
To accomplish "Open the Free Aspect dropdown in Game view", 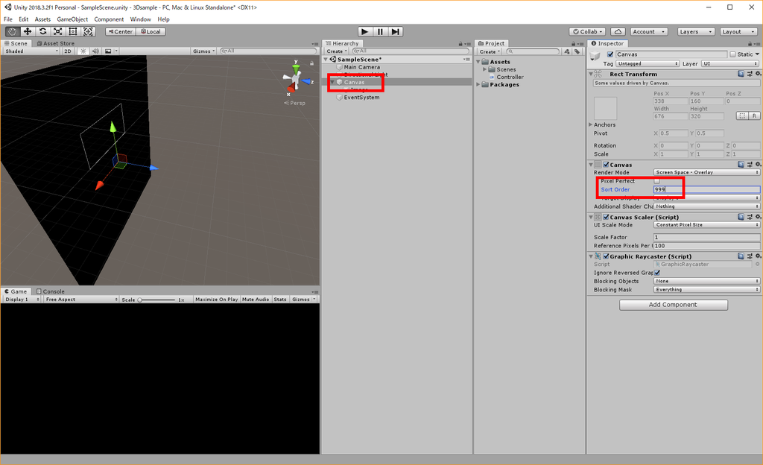I will click(x=81, y=300).
